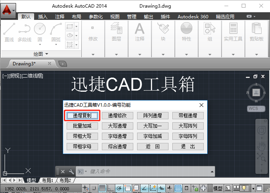Open the 组 group panel
Screen dimensions: 270x193
click(x=210, y=32)
